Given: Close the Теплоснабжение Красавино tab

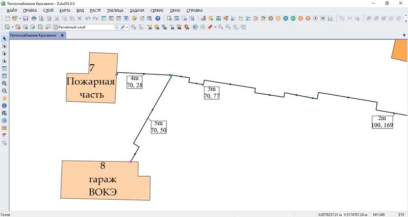Looking at the screenshot, I should point(62,36).
